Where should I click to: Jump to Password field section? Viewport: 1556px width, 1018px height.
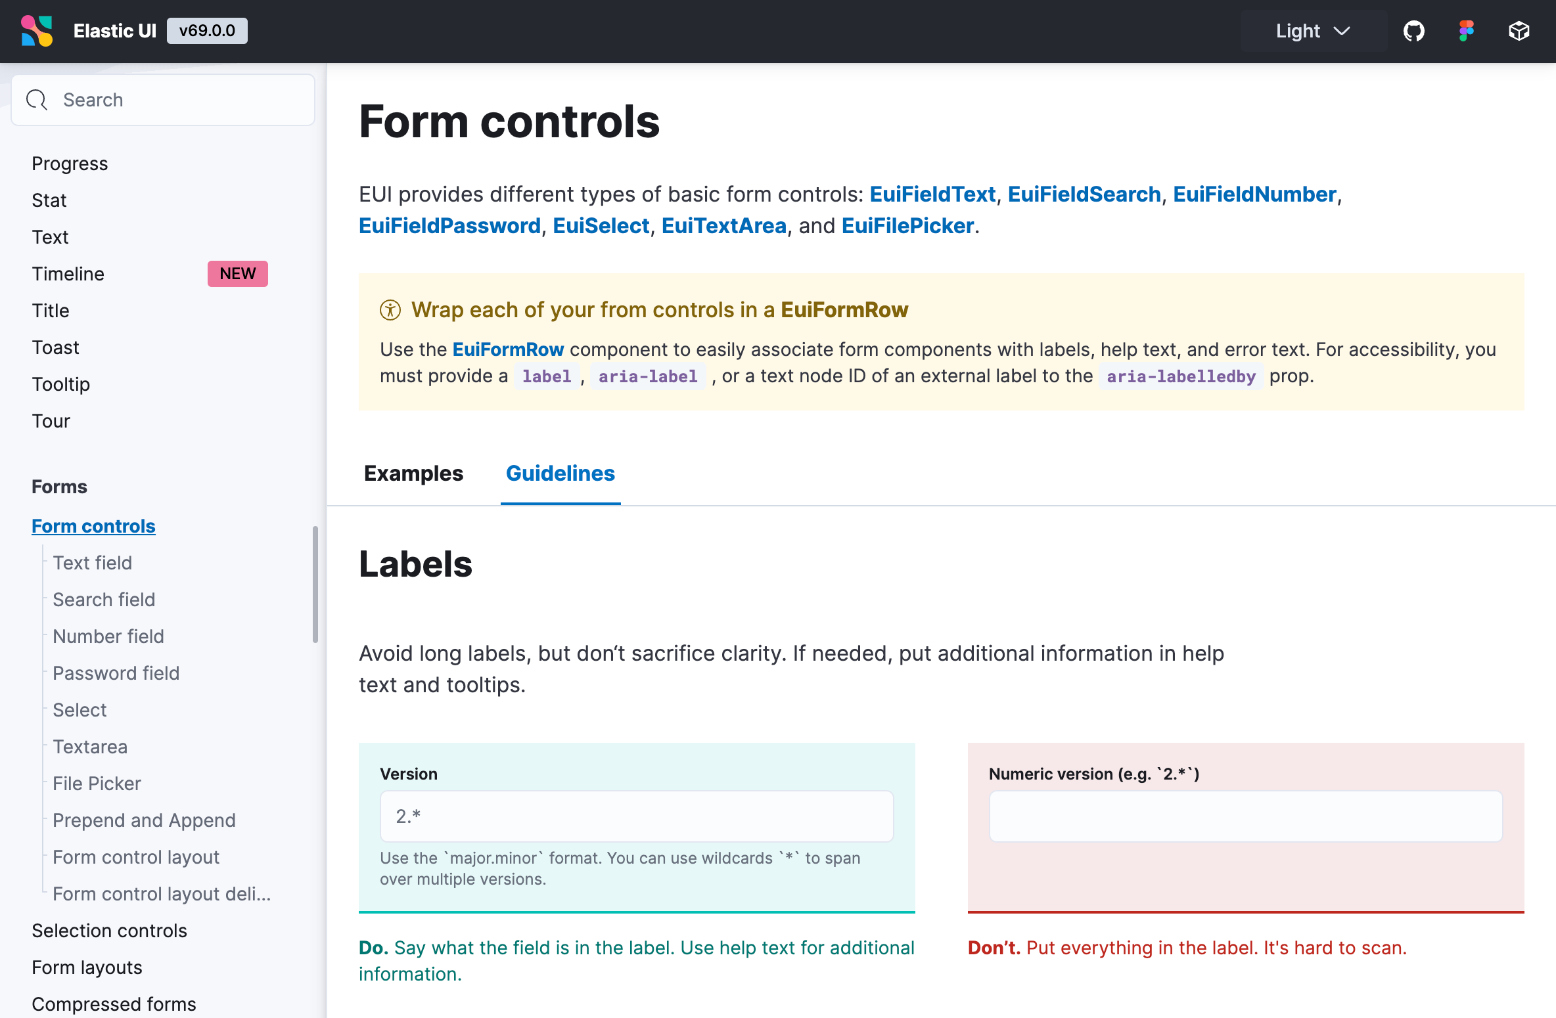[116, 673]
